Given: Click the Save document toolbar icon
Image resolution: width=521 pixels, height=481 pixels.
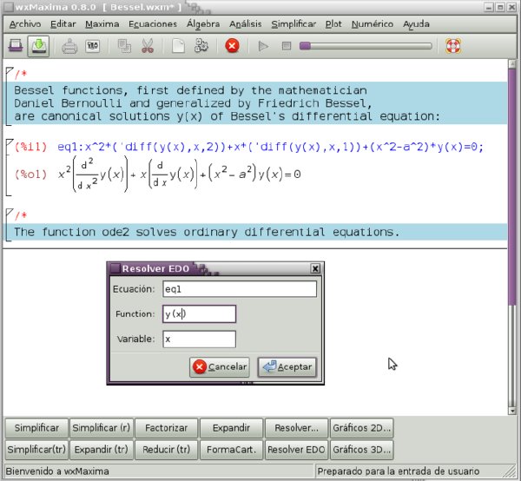Looking at the screenshot, I should (x=38, y=46).
